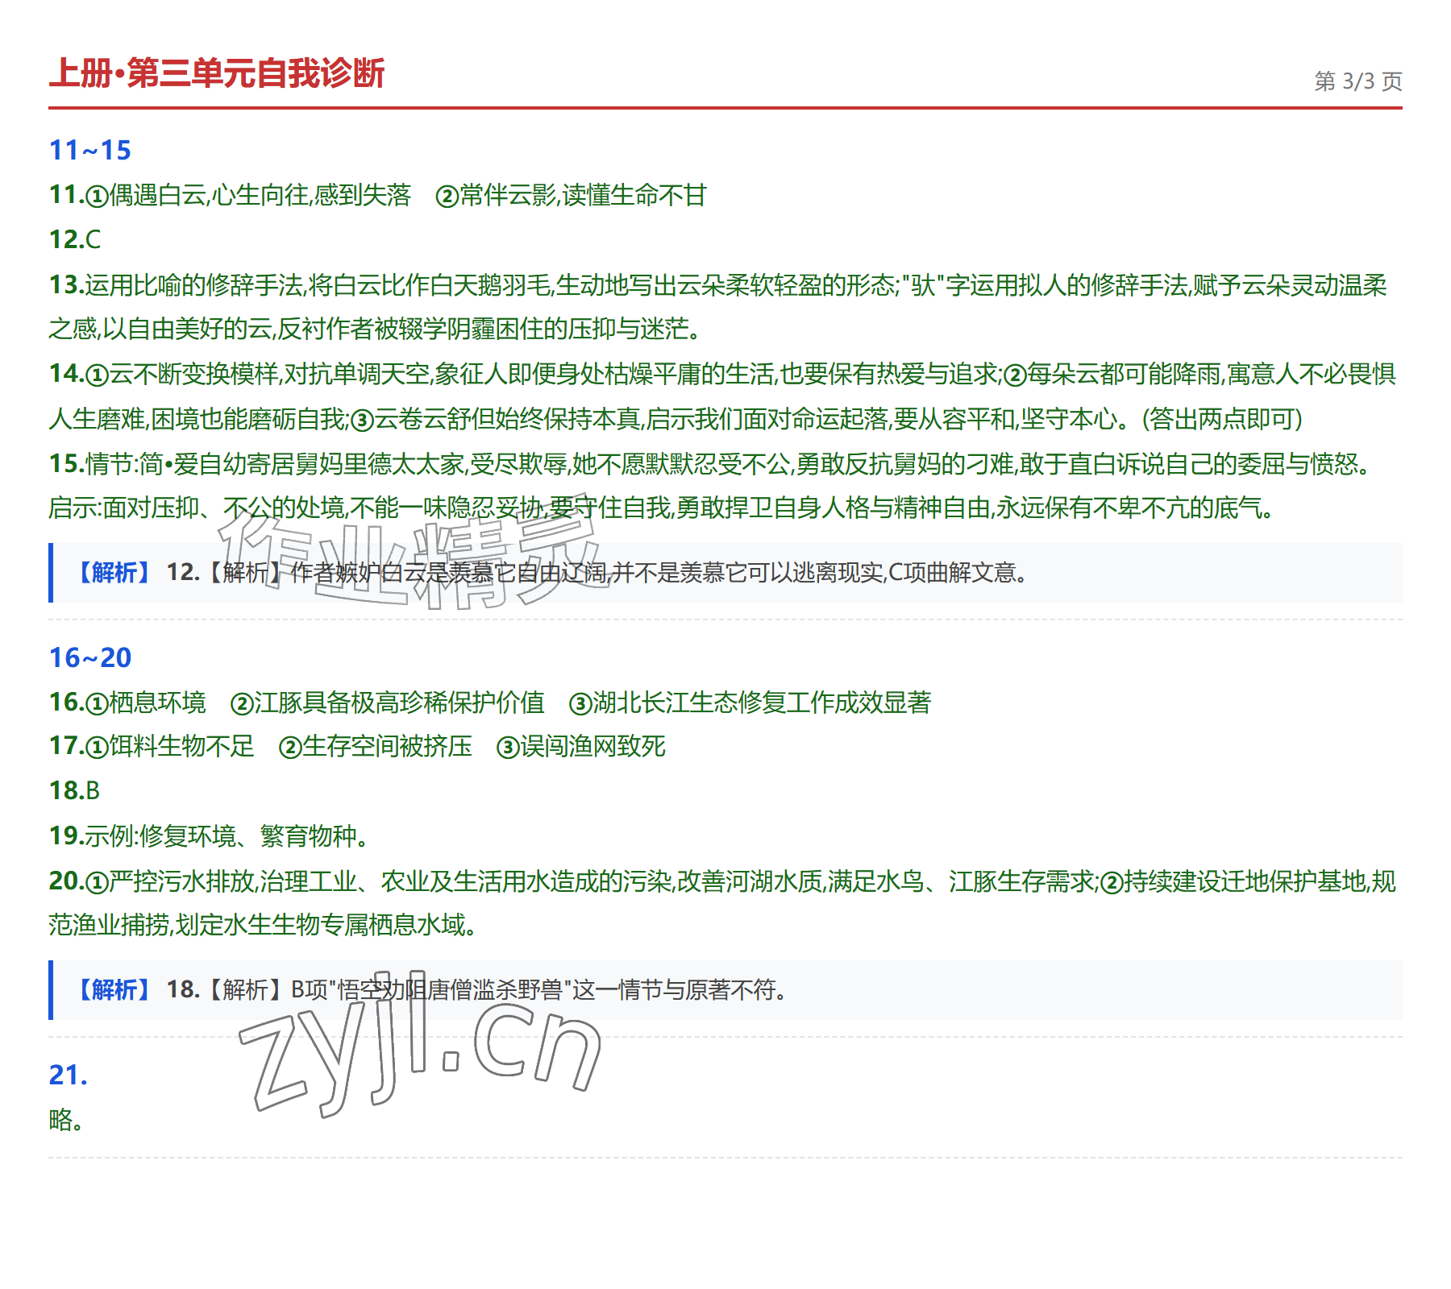Click answer 19 示例:修复环境、繁育物种

pyautogui.click(x=209, y=835)
